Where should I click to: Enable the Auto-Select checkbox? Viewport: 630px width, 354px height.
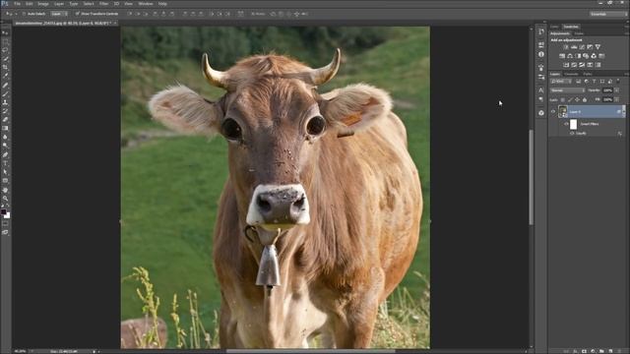tap(24, 14)
